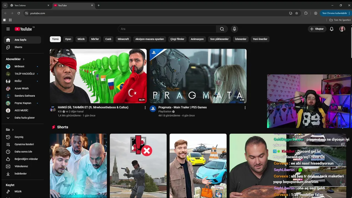Open Shorts from the sidebar
Screen dimensions: 352x198
click(x=22, y=47)
